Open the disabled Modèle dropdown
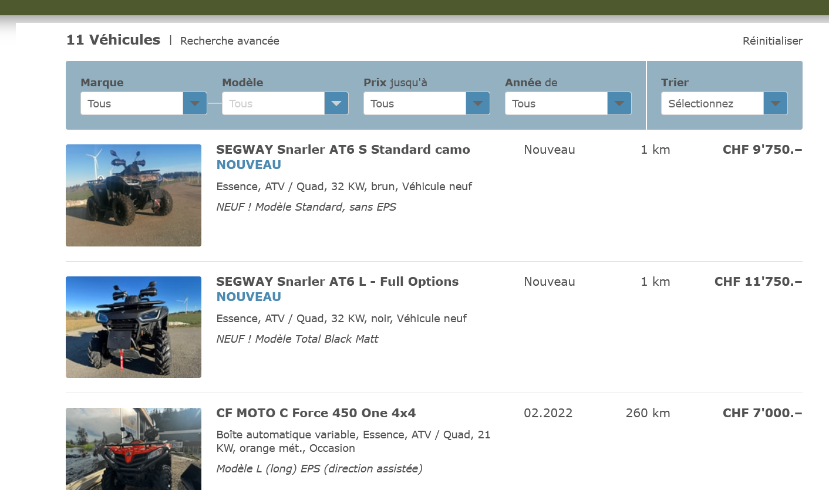829x490 pixels. coord(285,103)
